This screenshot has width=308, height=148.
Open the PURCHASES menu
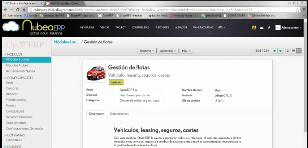[162, 28]
